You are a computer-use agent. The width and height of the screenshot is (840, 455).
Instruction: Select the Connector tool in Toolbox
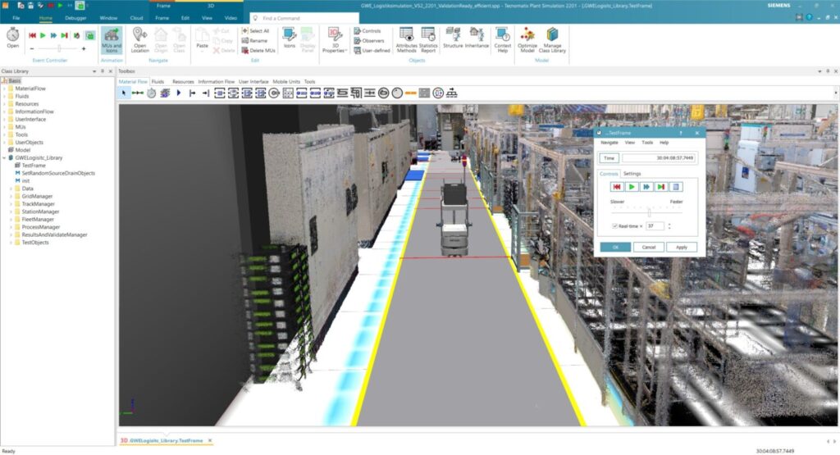138,93
